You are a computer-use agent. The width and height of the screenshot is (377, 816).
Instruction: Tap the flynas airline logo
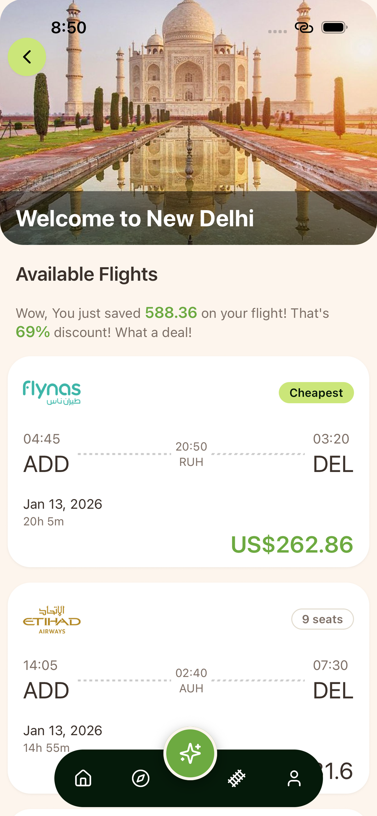(52, 393)
